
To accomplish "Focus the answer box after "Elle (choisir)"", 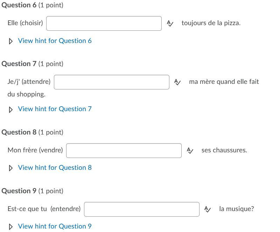I will pos(104,23).
